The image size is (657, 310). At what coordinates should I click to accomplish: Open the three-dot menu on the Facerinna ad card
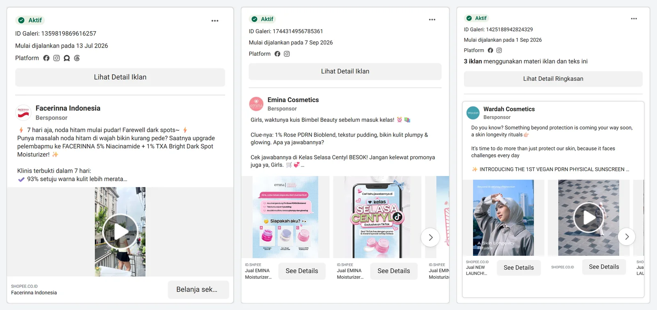(215, 21)
